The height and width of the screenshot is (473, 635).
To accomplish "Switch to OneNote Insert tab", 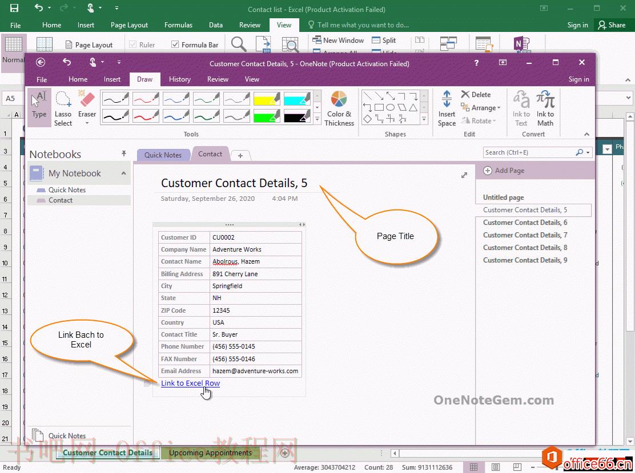I will pyautogui.click(x=112, y=79).
